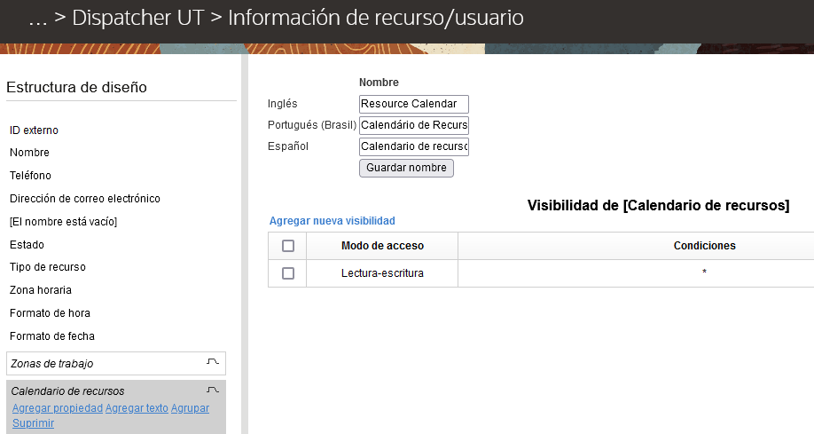Click the Agrupar link
Viewport: 814px width, 434px height.
[x=190, y=408]
